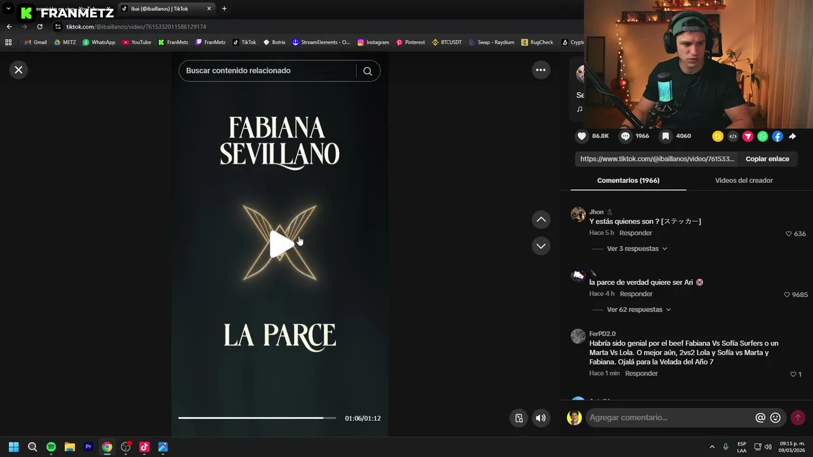The image size is (813, 457).
Task: Open more share options arrow
Action: (x=793, y=136)
